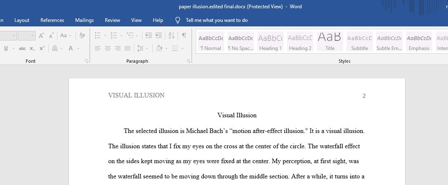448x185 pixels.
Task: Toggle underline formatting
Action: pyautogui.click(x=6, y=48)
